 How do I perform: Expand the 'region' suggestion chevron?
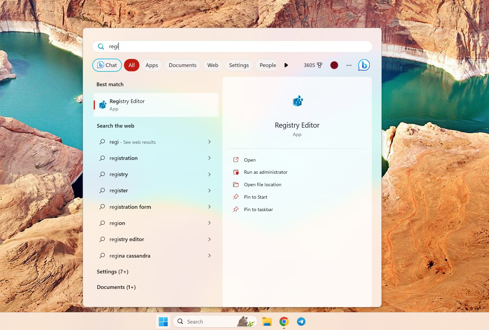(209, 223)
